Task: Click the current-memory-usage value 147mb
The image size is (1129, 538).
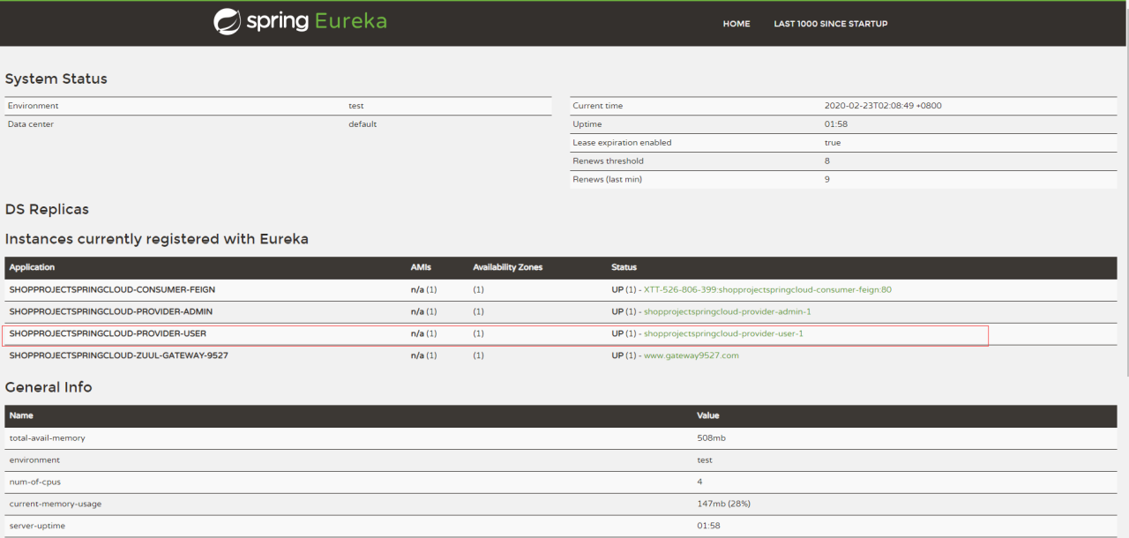Action: (723, 504)
